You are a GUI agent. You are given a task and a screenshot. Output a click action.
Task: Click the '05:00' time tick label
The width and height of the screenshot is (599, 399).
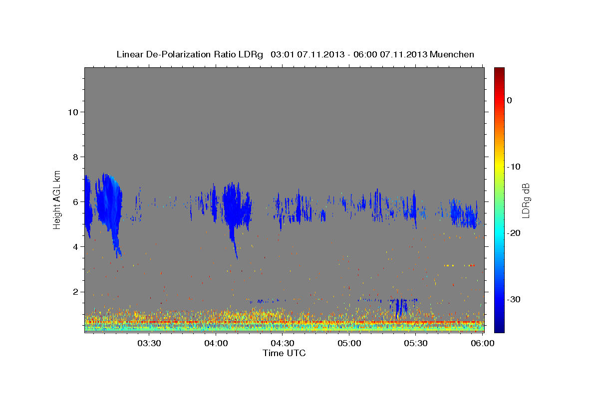[x=349, y=344]
